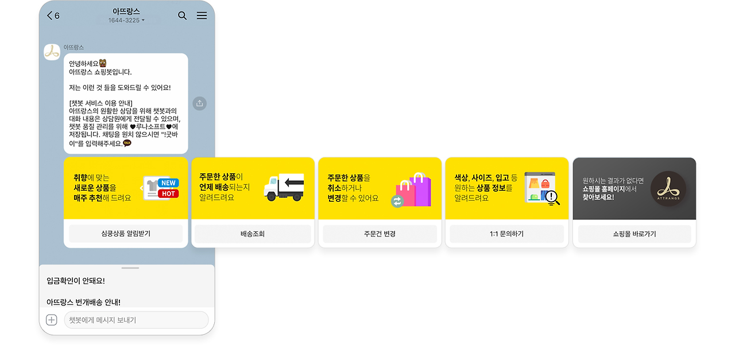735x345 pixels.
Task: Click the plus attachment icon beside the message box
Action: coord(51,320)
